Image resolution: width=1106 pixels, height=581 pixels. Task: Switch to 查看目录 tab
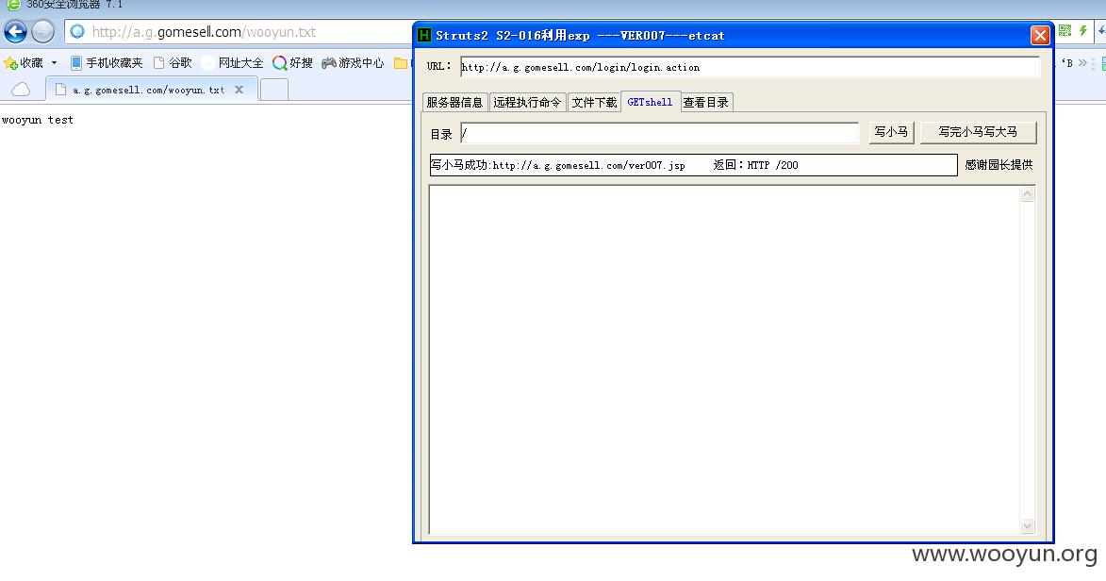(x=706, y=103)
